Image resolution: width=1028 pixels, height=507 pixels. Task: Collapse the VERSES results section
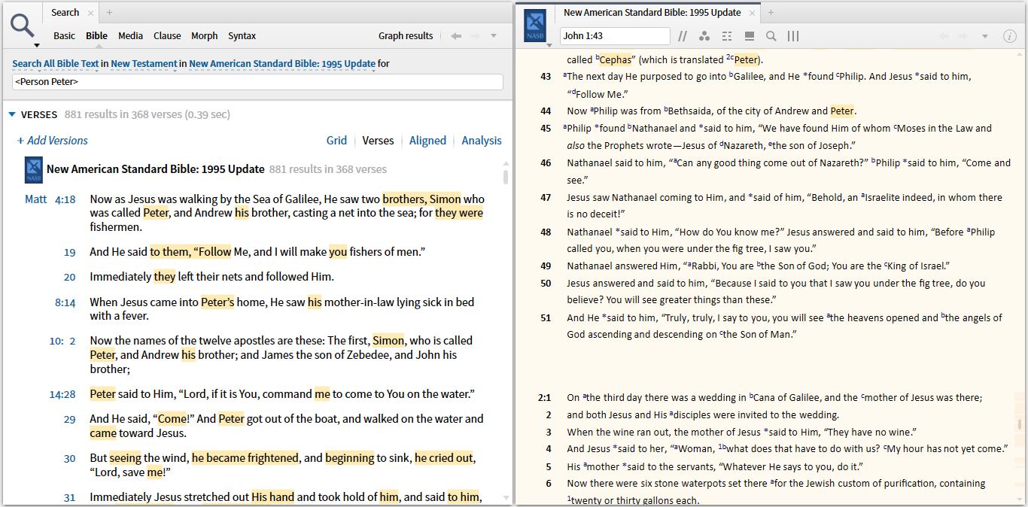click(12, 114)
